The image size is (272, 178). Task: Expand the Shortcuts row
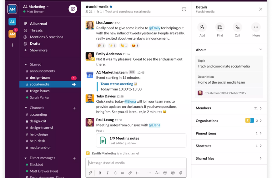(x=229, y=146)
